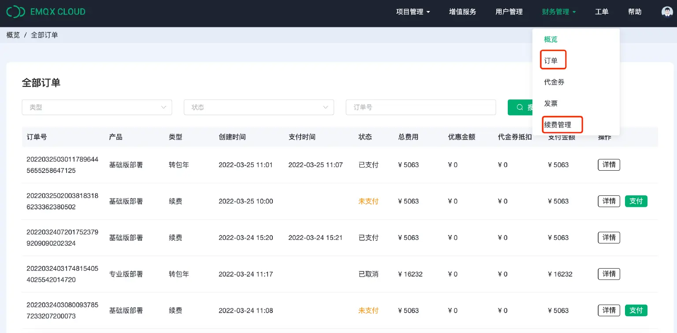Expand the 项目管理 navigation dropdown

click(x=413, y=12)
